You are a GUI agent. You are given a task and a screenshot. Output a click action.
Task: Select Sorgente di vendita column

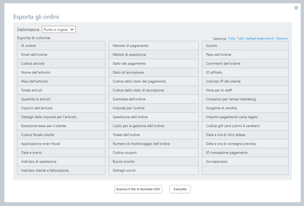245,108
